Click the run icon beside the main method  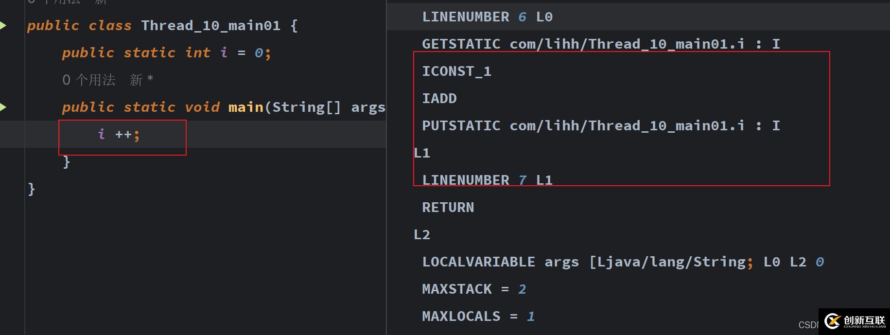pyautogui.click(x=3, y=107)
